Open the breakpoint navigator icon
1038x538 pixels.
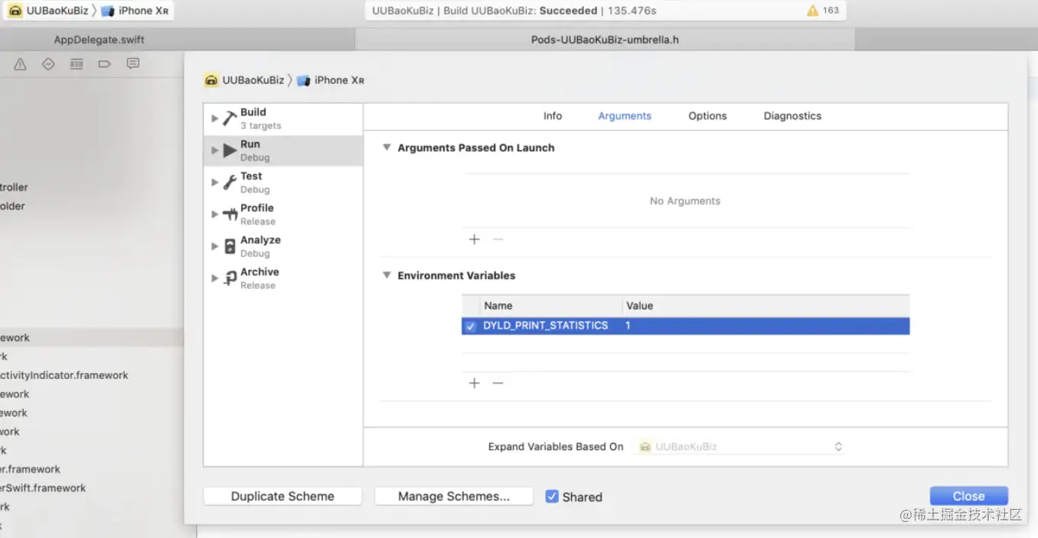[105, 64]
